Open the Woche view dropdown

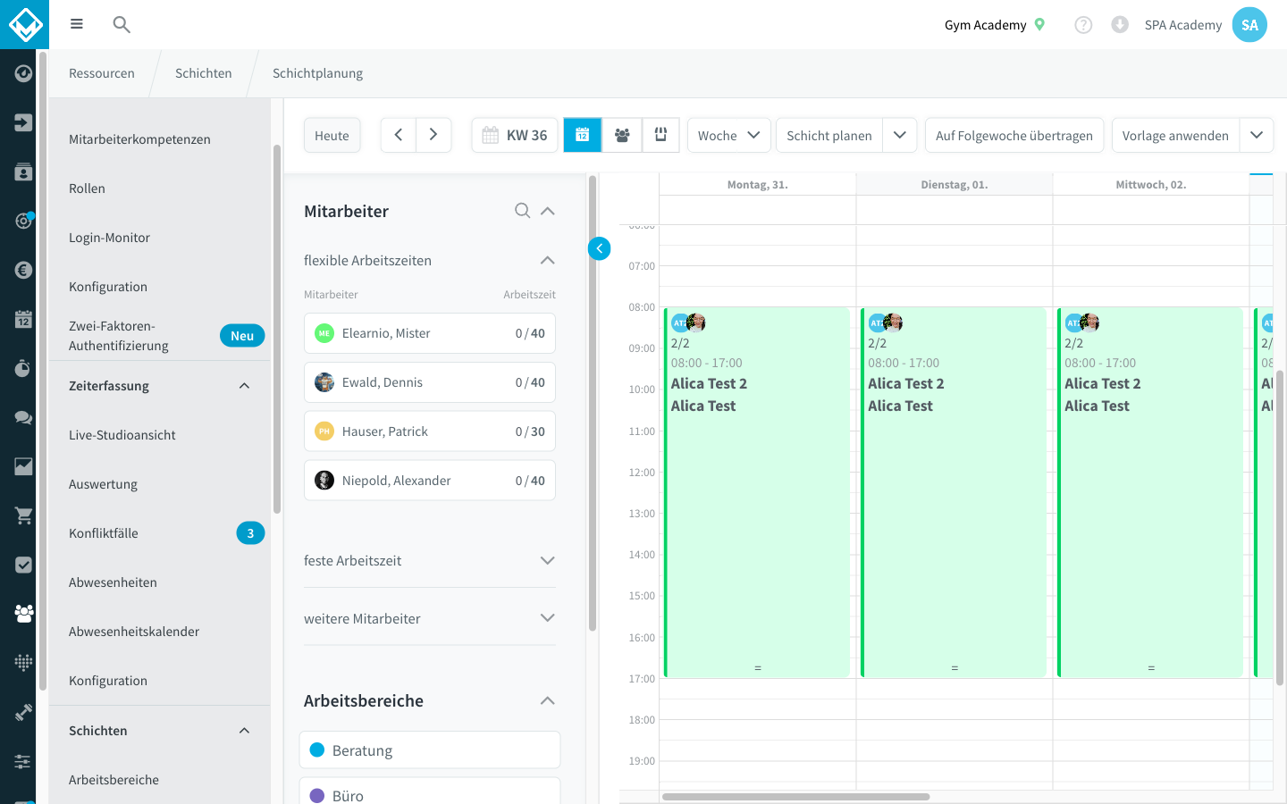tap(728, 135)
